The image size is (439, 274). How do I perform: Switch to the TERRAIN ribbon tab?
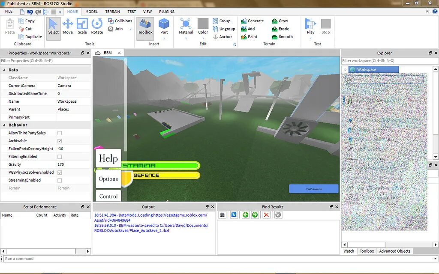coord(113,12)
